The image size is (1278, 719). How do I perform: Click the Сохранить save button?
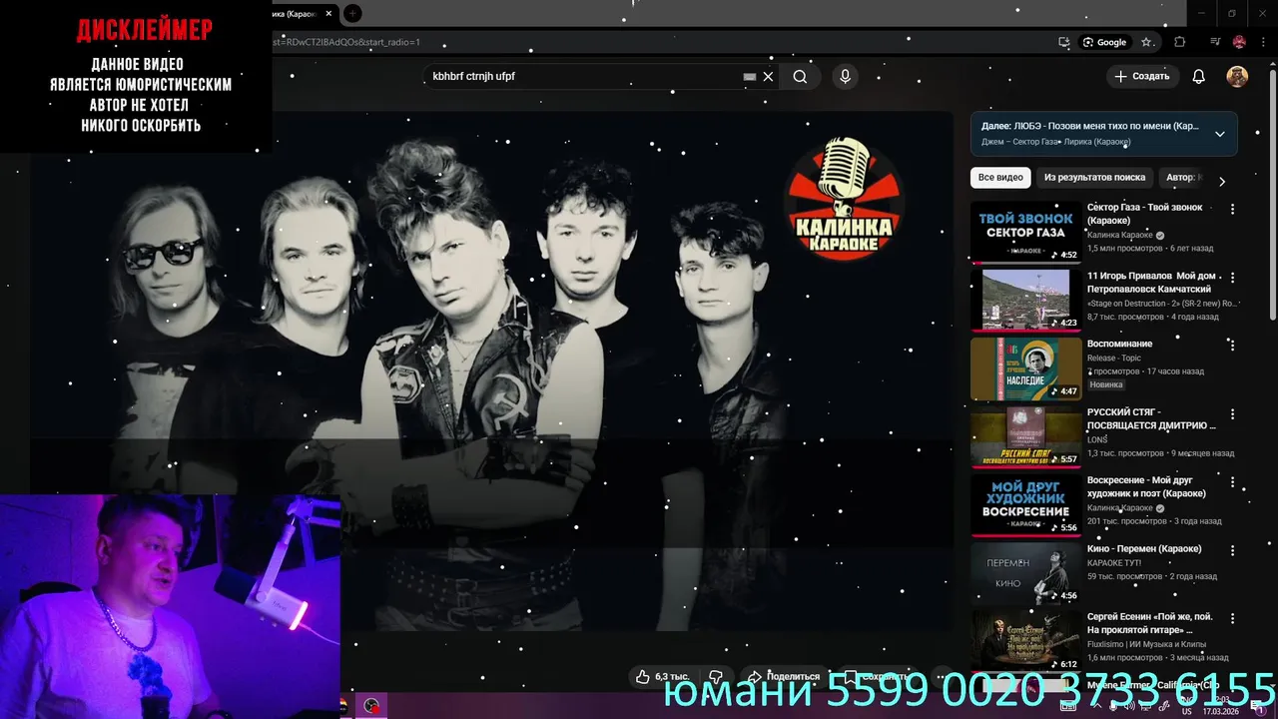pos(876,677)
